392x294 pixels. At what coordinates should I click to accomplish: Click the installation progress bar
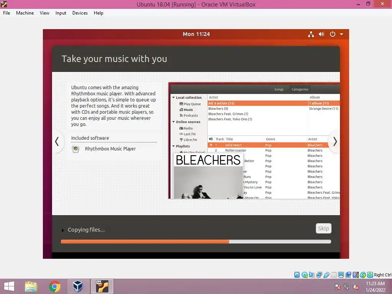click(x=196, y=242)
